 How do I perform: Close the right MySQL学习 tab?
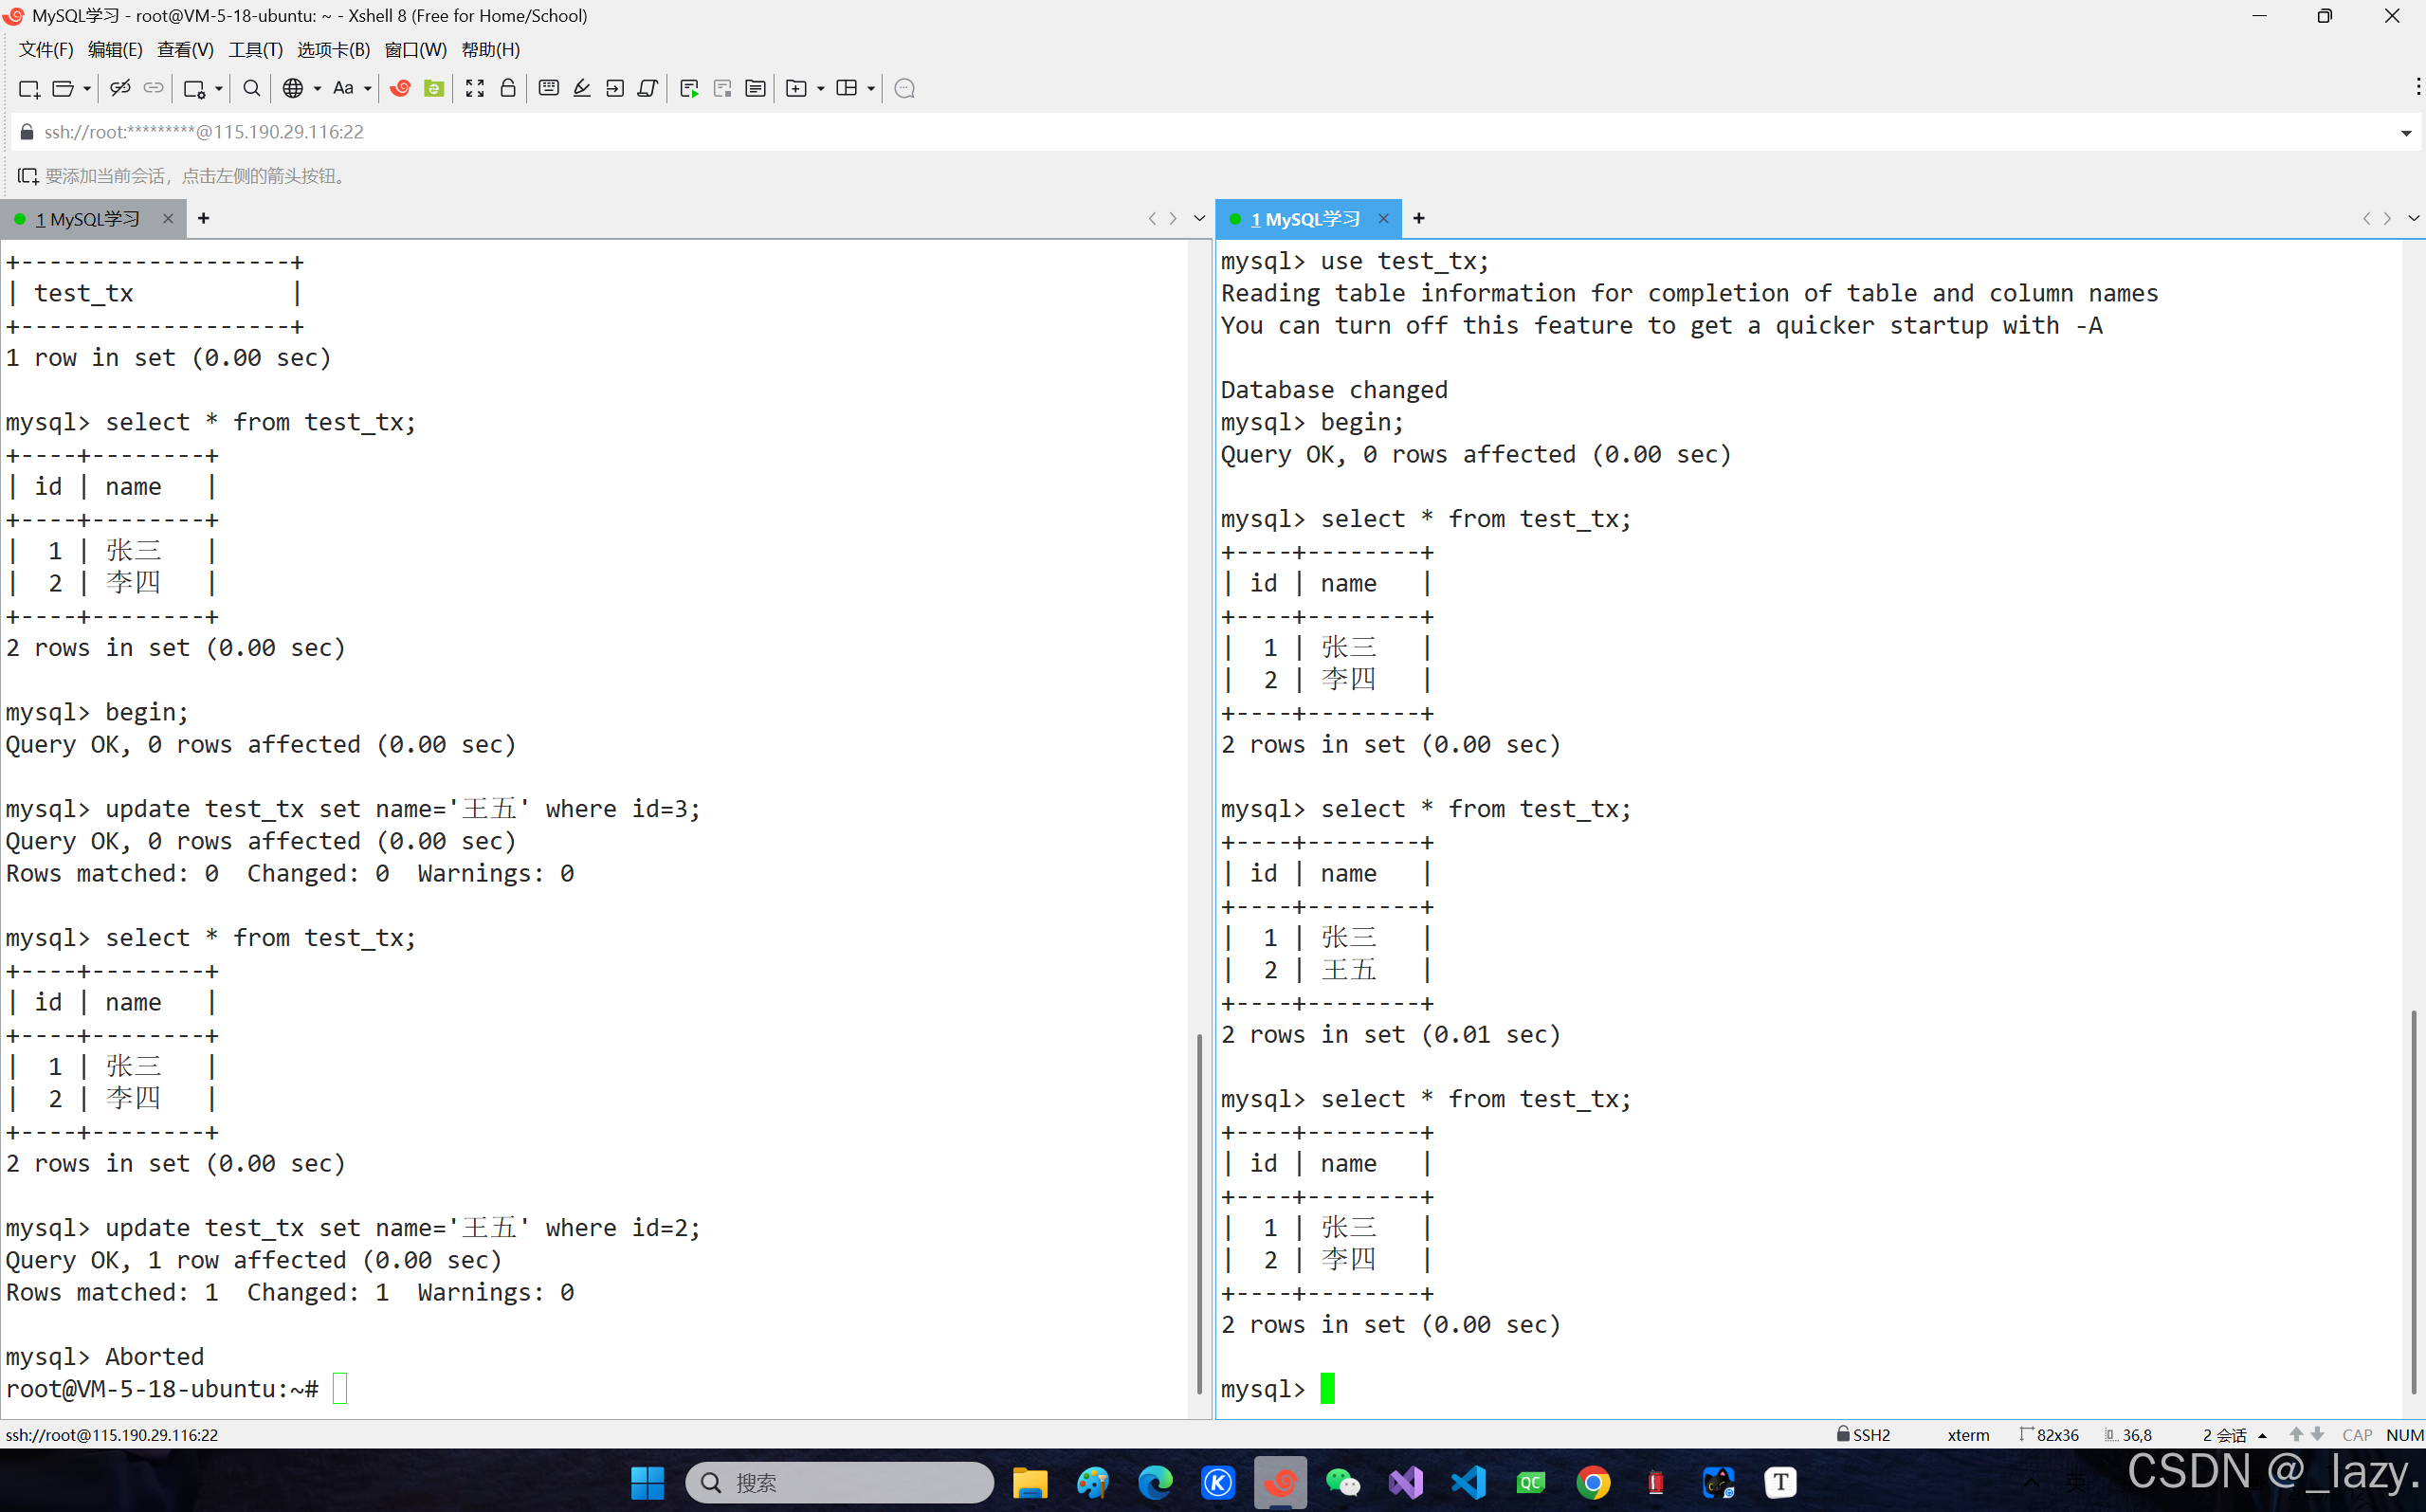(x=1383, y=219)
